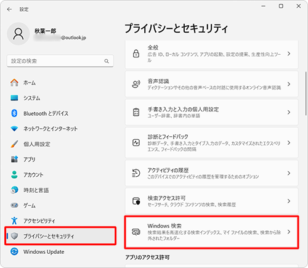The image size is (308, 268).
Task: Open the アカウント settings page
Action: tap(60, 174)
